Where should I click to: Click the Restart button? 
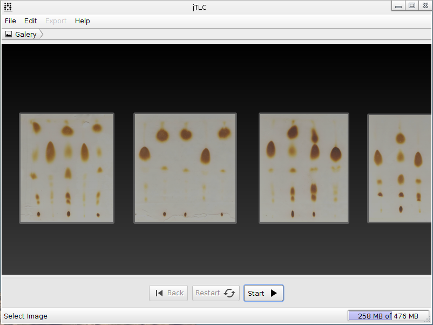coord(215,293)
